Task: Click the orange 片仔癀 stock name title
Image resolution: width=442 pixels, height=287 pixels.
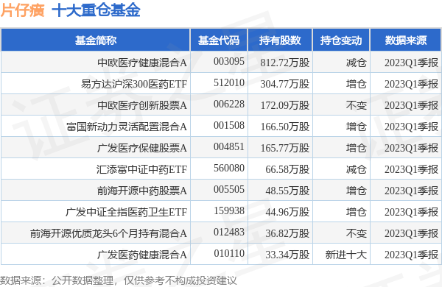Action: click(x=23, y=11)
